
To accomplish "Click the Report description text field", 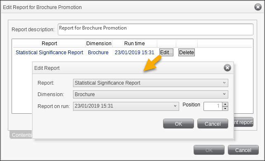I will (156, 30).
